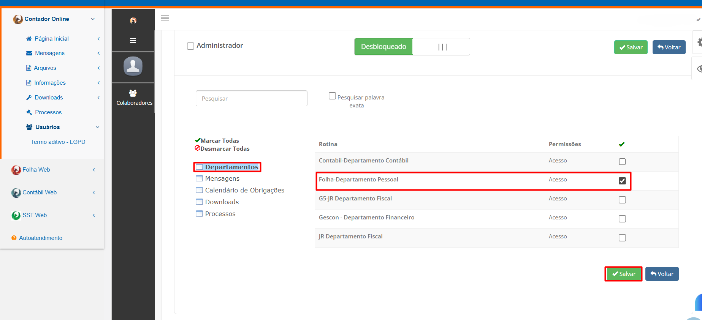This screenshot has height=320, width=702.
Task: Click the Calendário de Obrigações folder icon
Action: coord(199,190)
